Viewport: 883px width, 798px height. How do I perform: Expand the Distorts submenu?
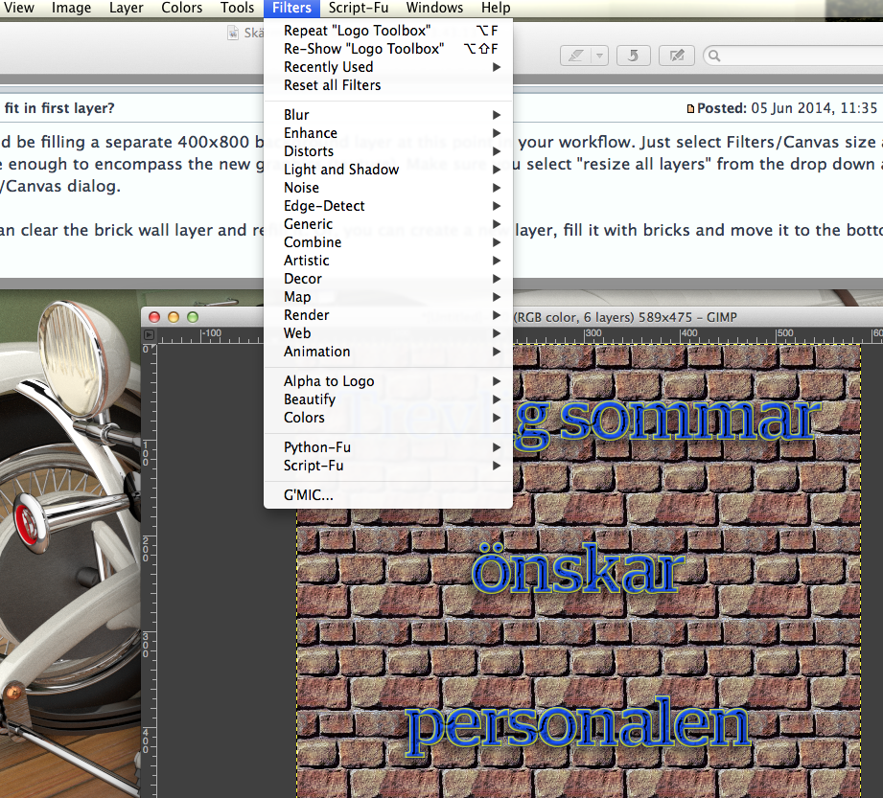tap(388, 151)
